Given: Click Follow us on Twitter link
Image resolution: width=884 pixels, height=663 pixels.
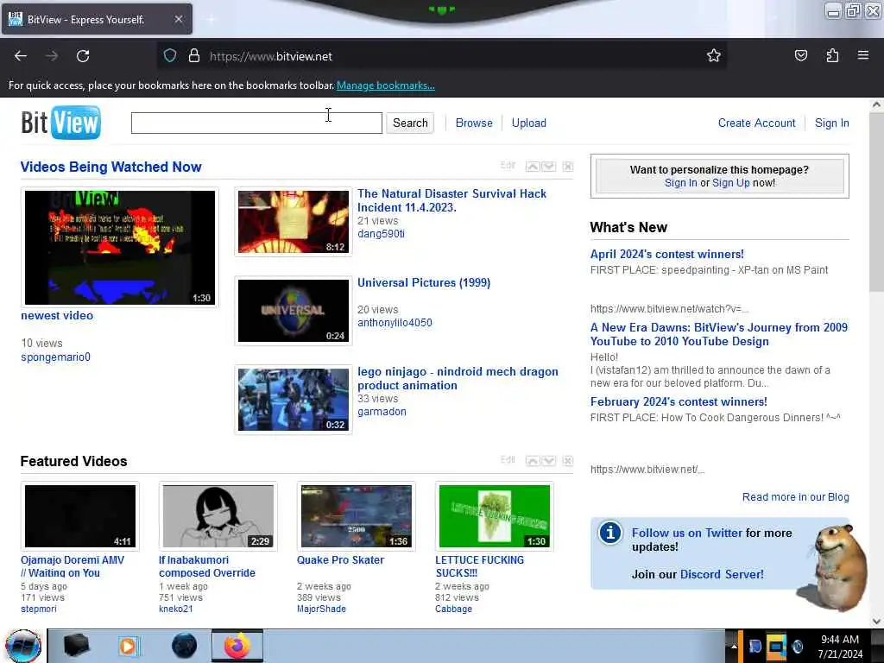Looking at the screenshot, I should (686, 533).
